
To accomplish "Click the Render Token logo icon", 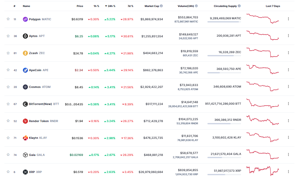I will coord(25,121).
